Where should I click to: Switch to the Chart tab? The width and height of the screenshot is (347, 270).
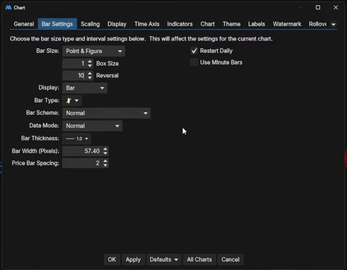(208, 24)
